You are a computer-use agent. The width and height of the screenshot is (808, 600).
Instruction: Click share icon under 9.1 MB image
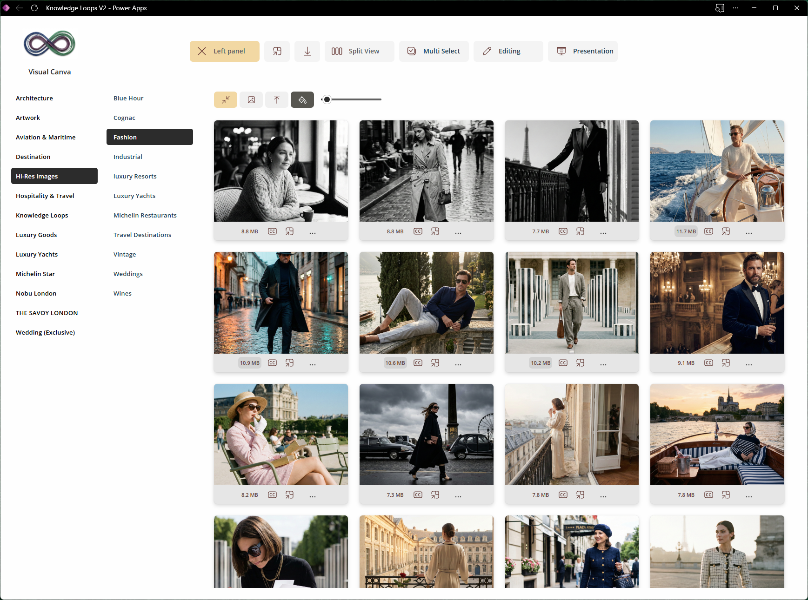pyautogui.click(x=726, y=363)
